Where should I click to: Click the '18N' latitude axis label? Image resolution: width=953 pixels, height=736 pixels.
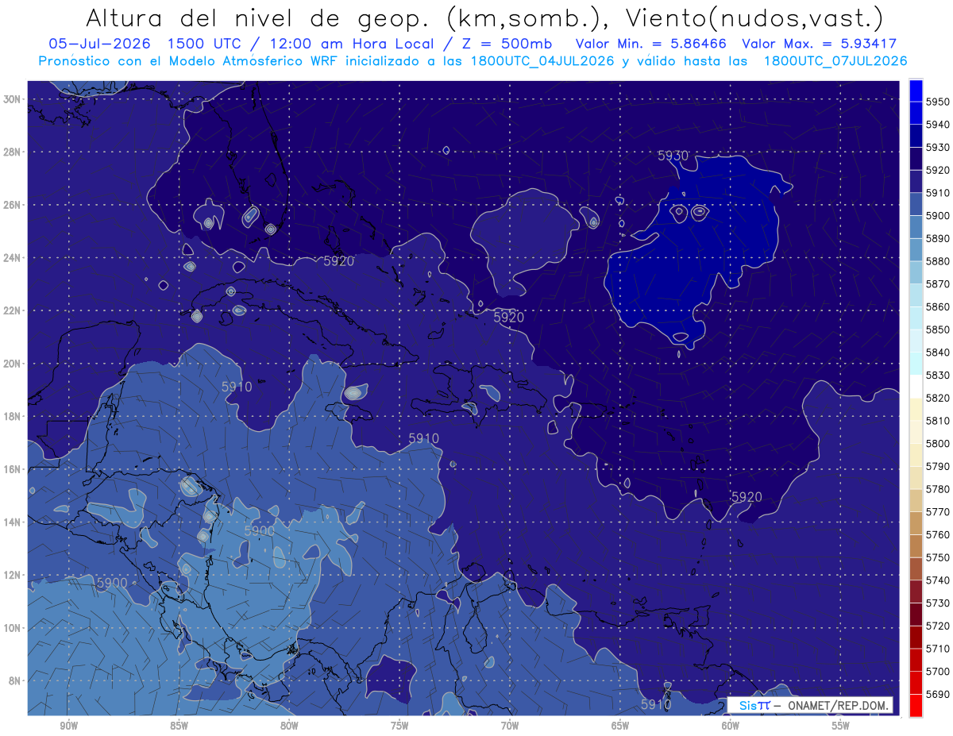point(12,416)
